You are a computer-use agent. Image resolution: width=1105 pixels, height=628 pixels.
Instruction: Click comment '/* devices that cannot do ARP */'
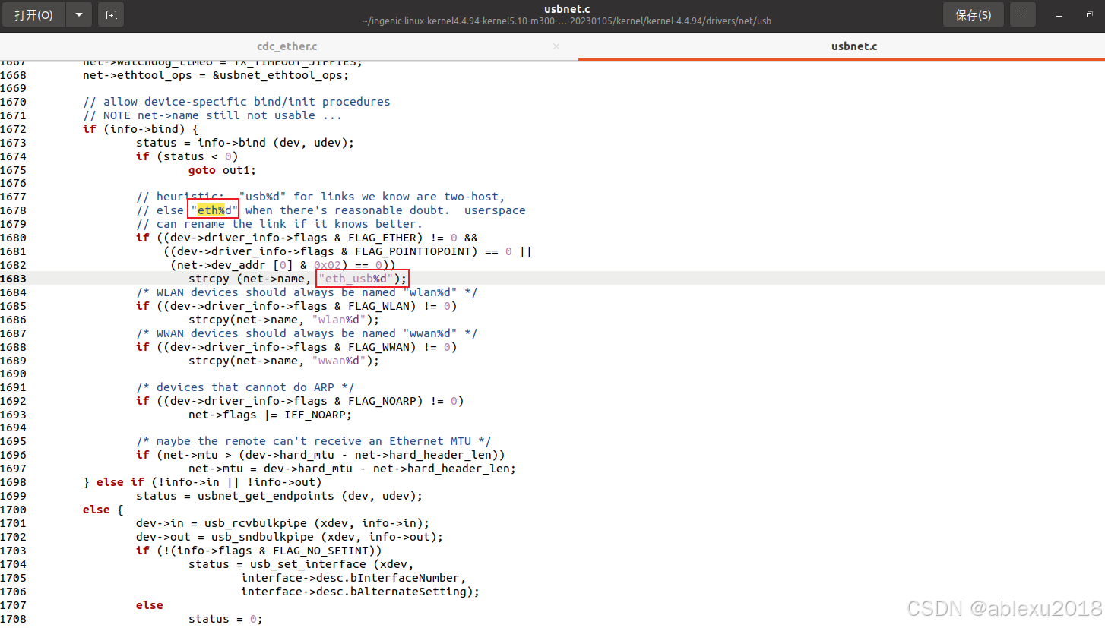click(245, 387)
